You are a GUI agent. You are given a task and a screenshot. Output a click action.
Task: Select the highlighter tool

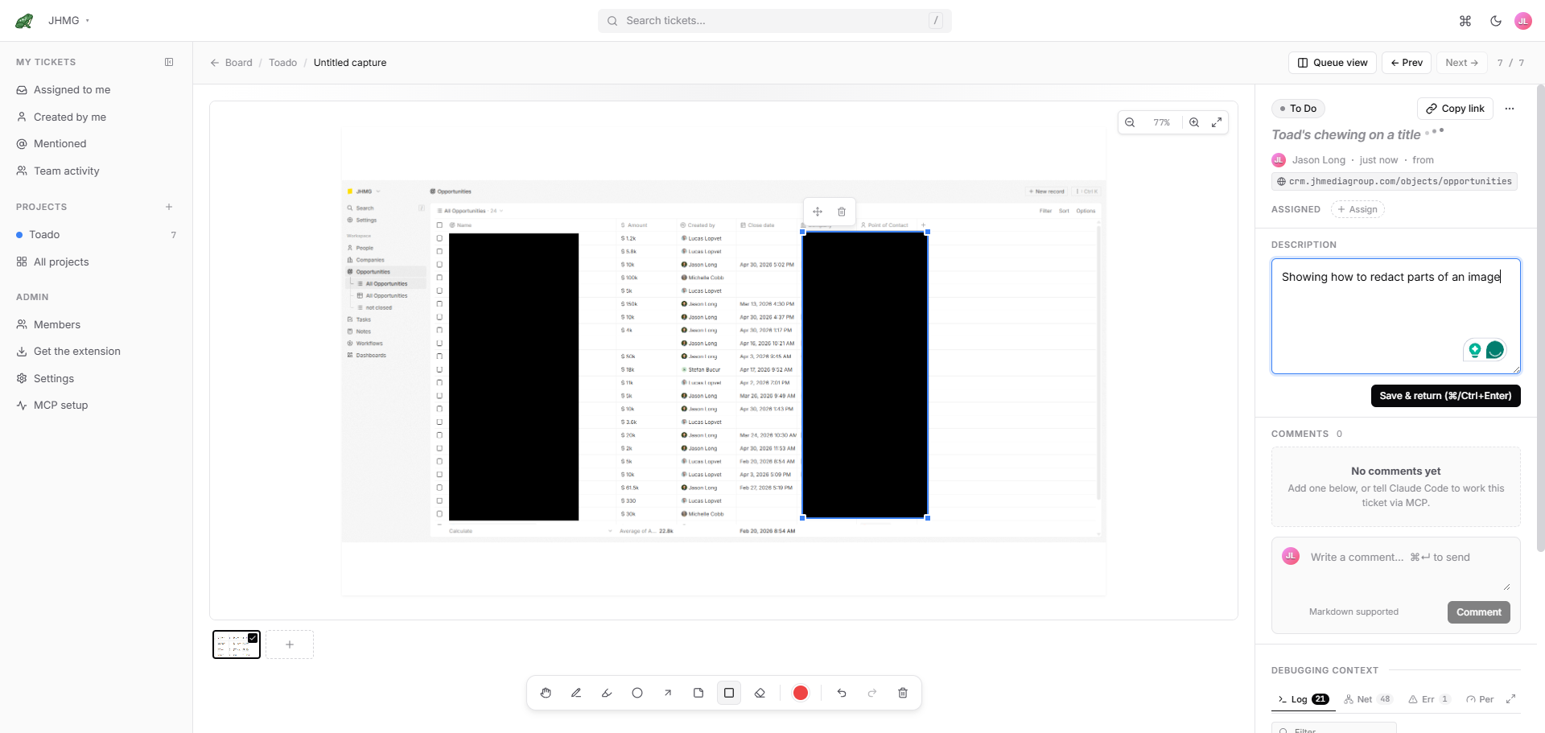click(x=607, y=693)
